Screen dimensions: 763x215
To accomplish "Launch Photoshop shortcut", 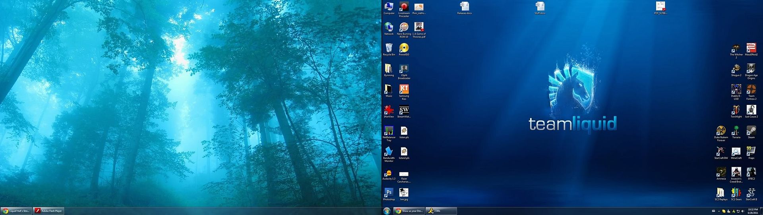I will pyautogui.click(x=389, y=194).
